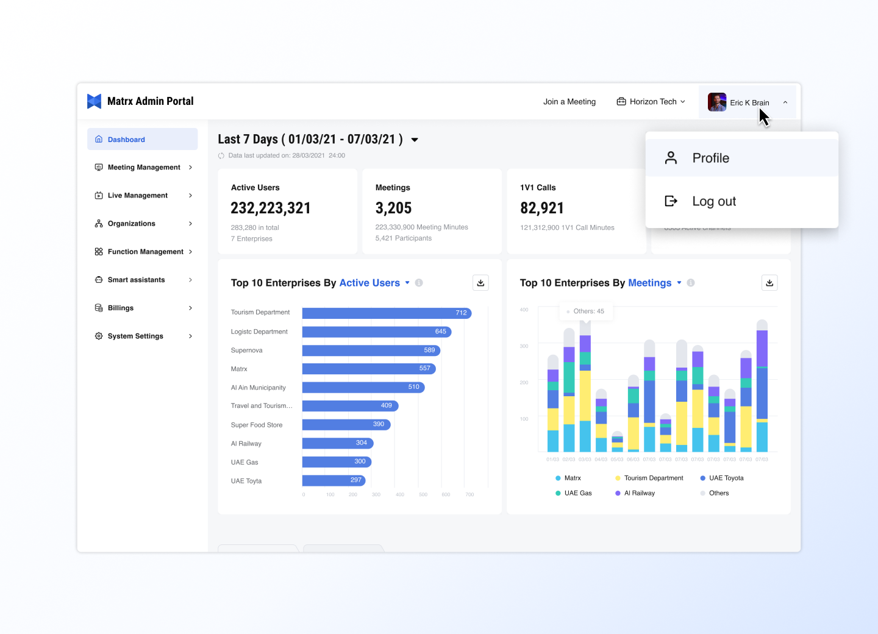This screenshot has height=634, width=878.
Task: Download the Meetings chart
Action: (769, 283)
